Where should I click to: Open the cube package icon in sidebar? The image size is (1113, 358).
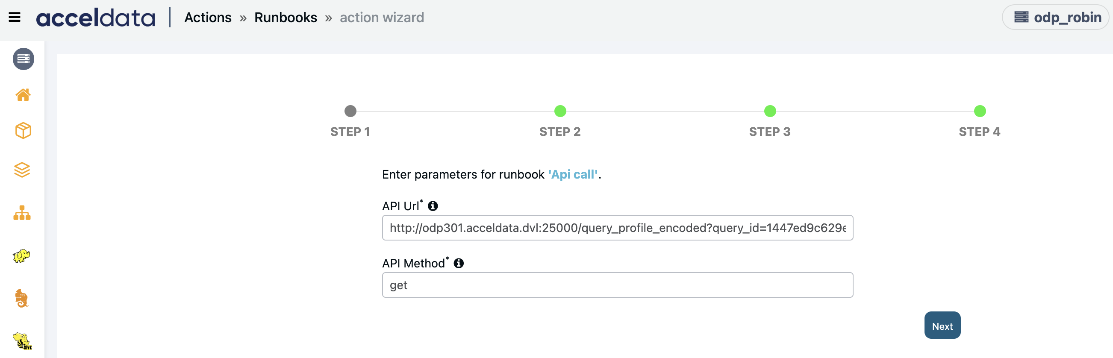pos(23,130)
